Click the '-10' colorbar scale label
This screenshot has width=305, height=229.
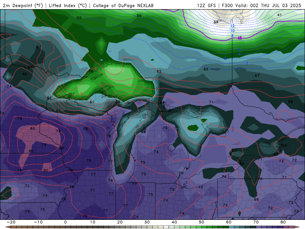coord(38,222)
